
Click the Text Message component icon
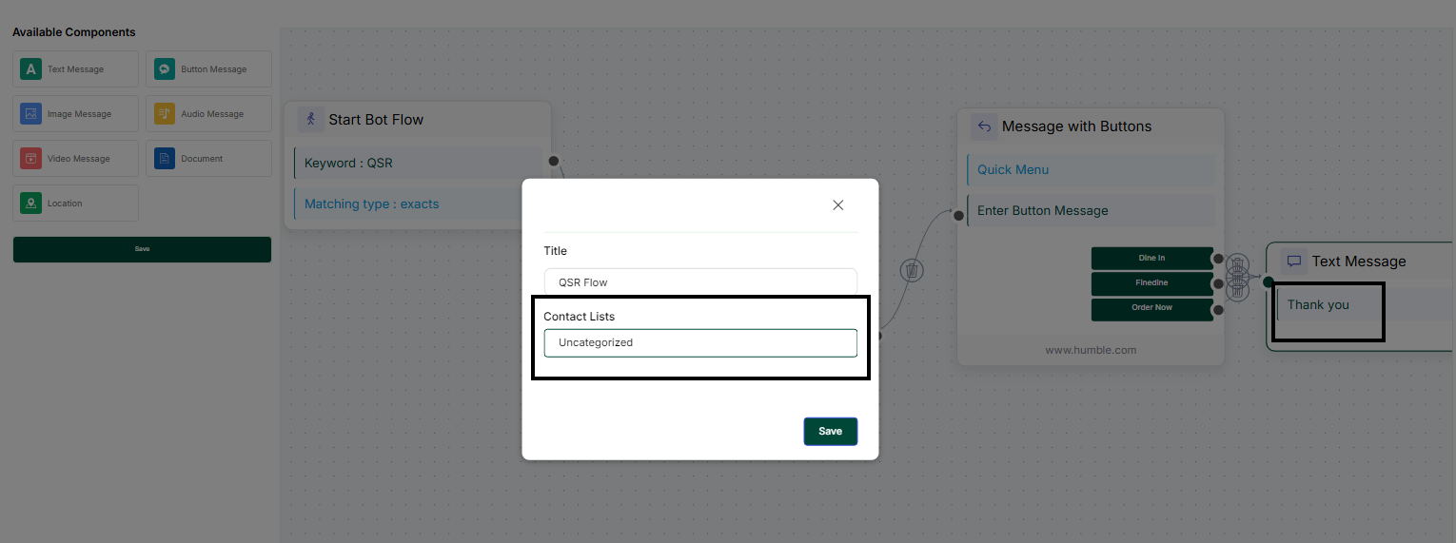tap(31, 69)
